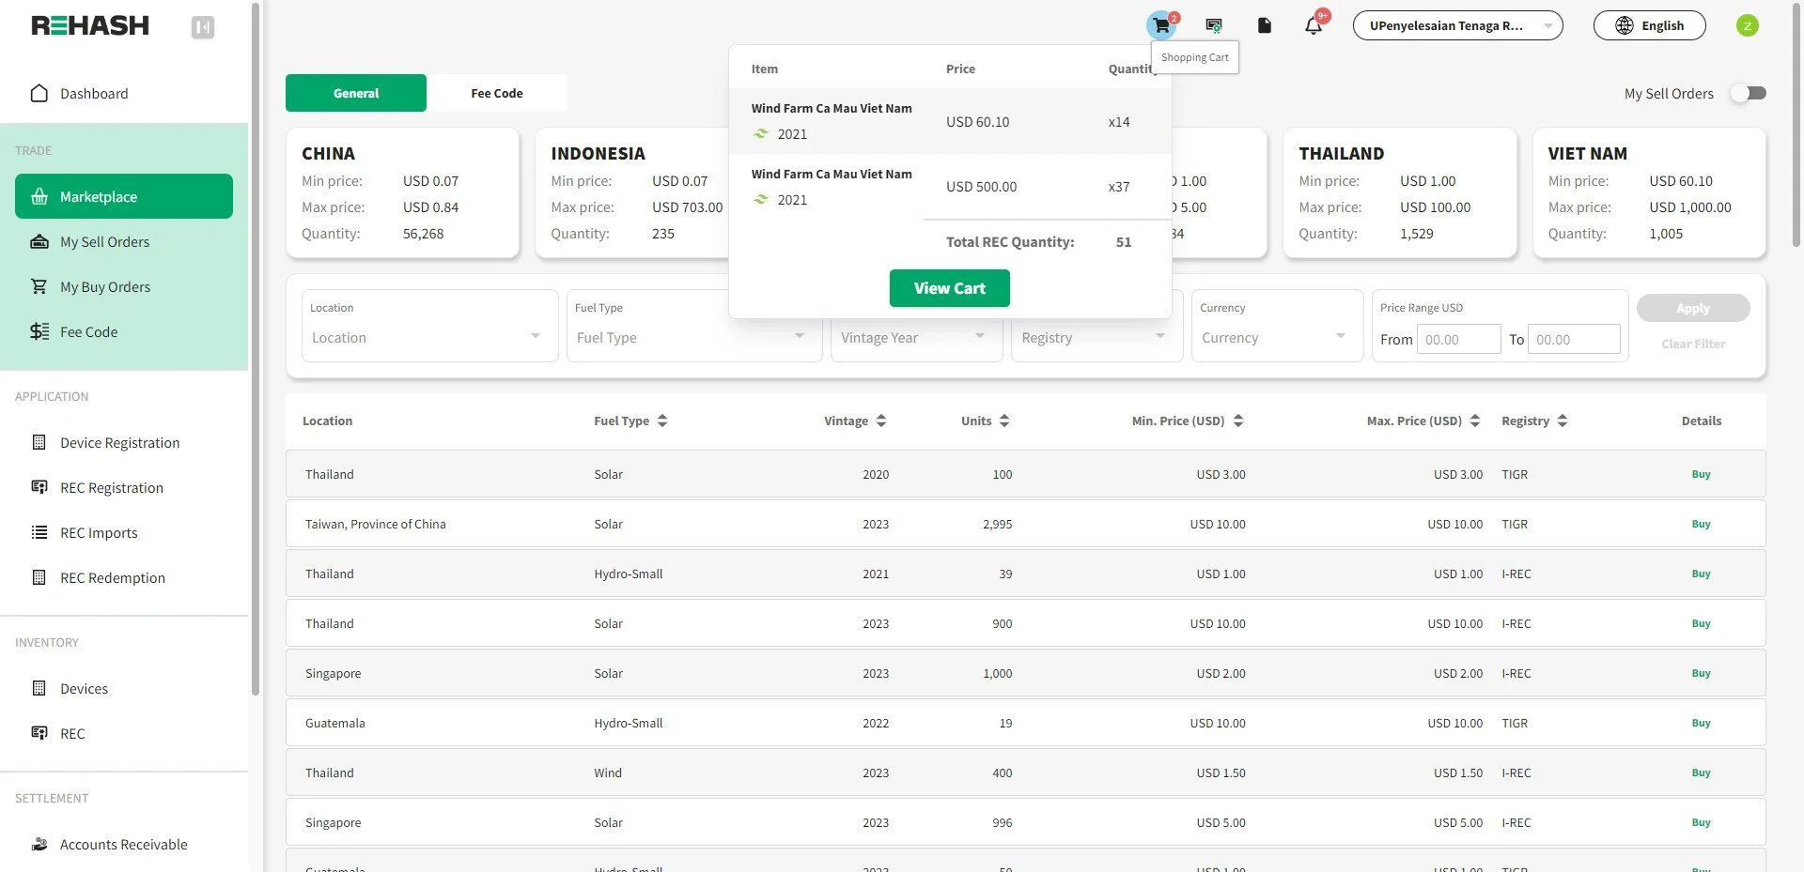This screenshot has height=872, width=1804.
Task: Open the shopping cart icon
Action: tap(1161, 25)
